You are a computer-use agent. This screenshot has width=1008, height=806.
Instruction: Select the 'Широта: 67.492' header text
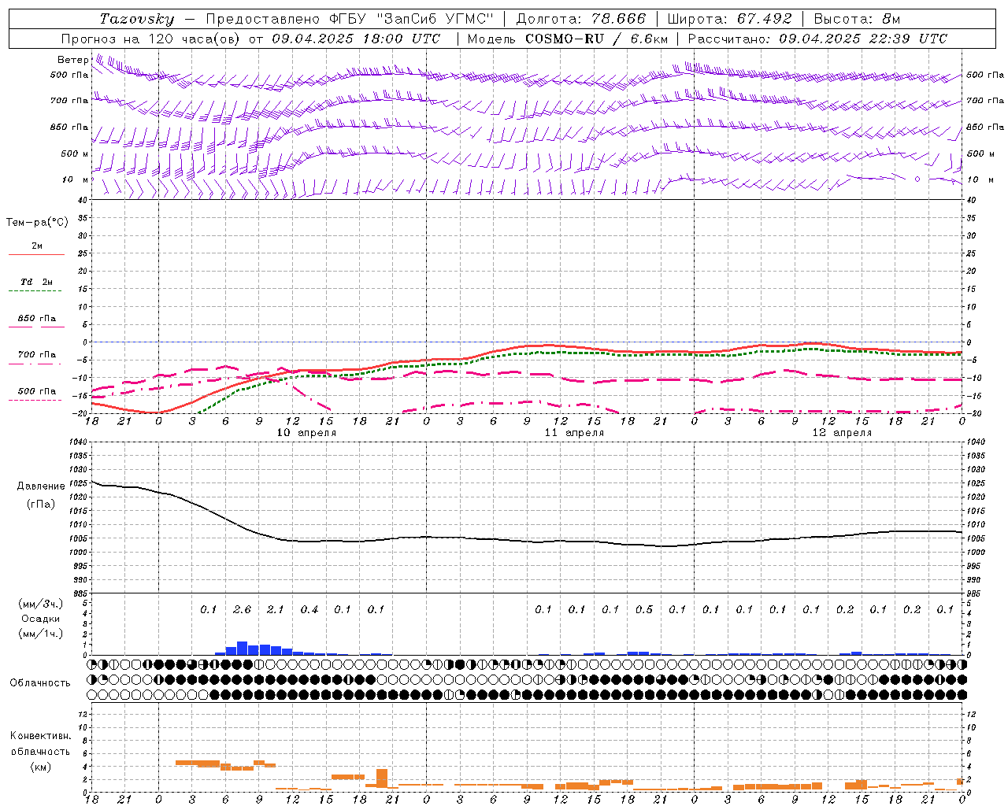pos(729,19)
